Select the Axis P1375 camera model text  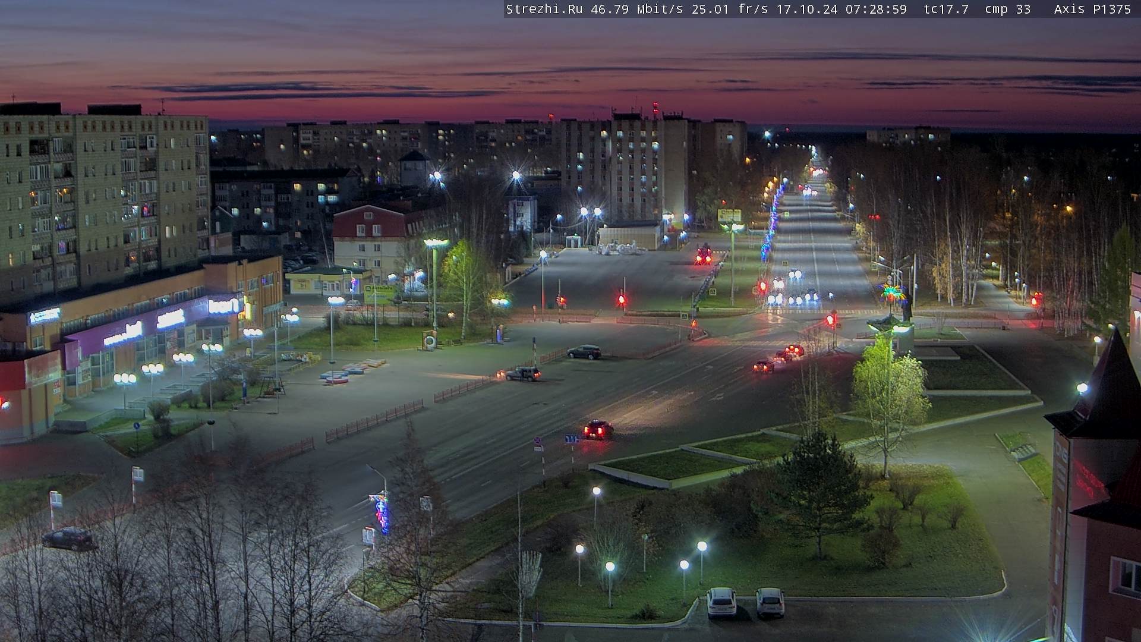(x=1092, y=9)
